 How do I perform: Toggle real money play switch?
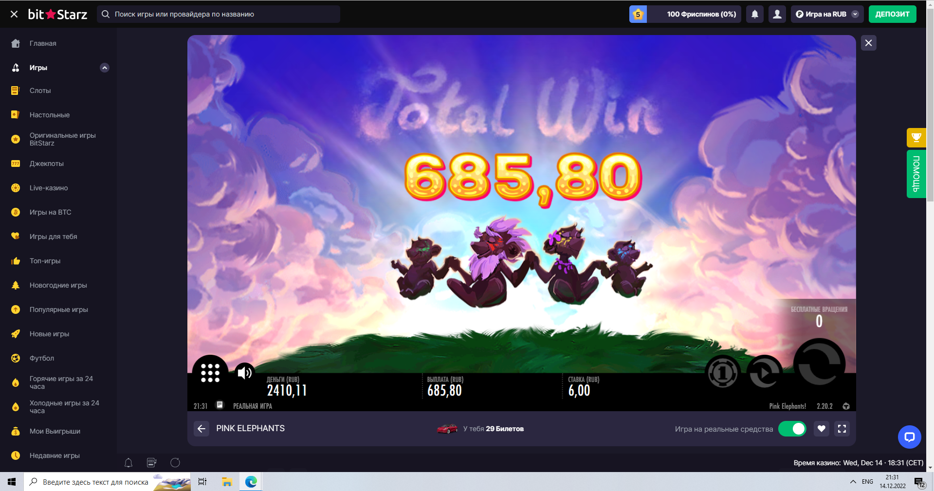click(792, 429)
